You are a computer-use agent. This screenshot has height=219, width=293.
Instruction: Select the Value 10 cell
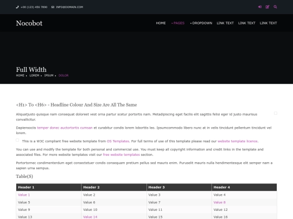click(x=114, y=210)
